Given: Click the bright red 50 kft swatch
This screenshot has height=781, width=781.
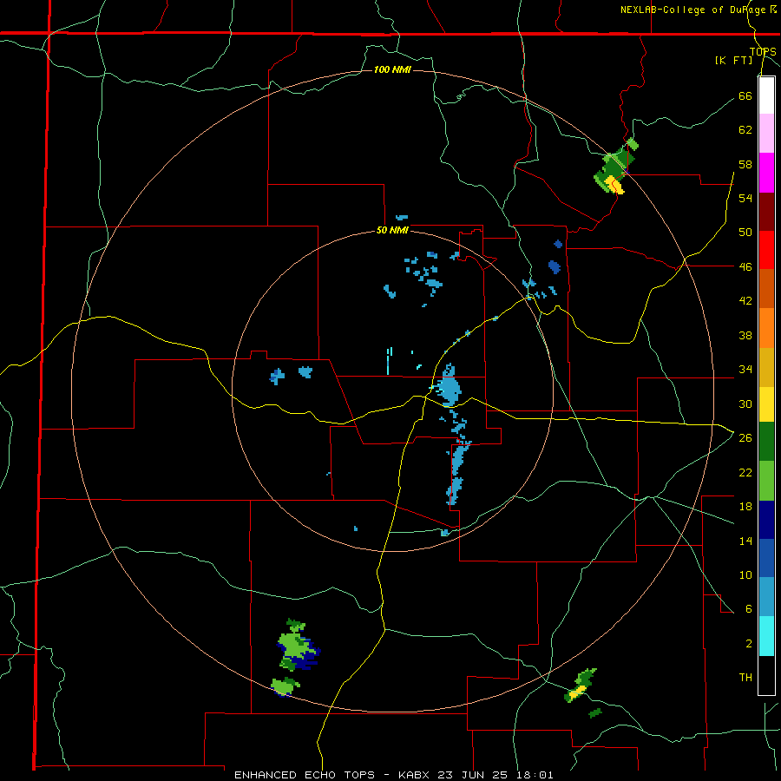Looking at the screenshot, I should (x=766, y=250).
